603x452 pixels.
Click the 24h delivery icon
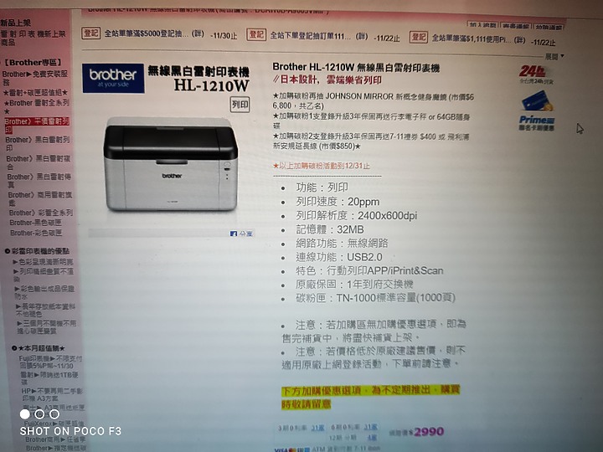coord(533,74)
